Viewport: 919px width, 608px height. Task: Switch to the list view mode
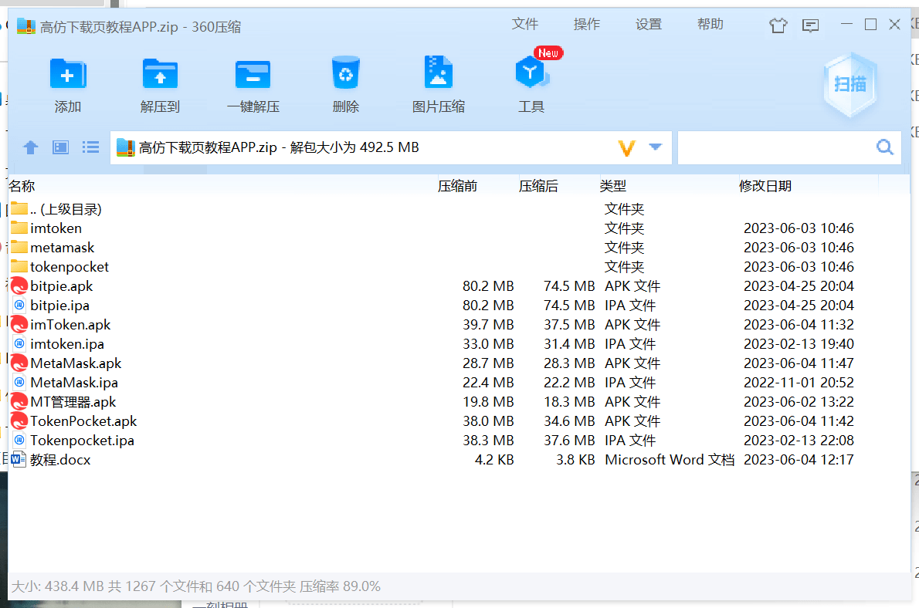pos(91,147)
